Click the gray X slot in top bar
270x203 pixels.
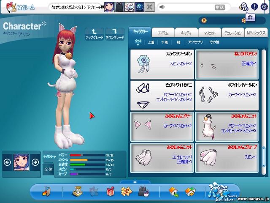coord(150,7)
